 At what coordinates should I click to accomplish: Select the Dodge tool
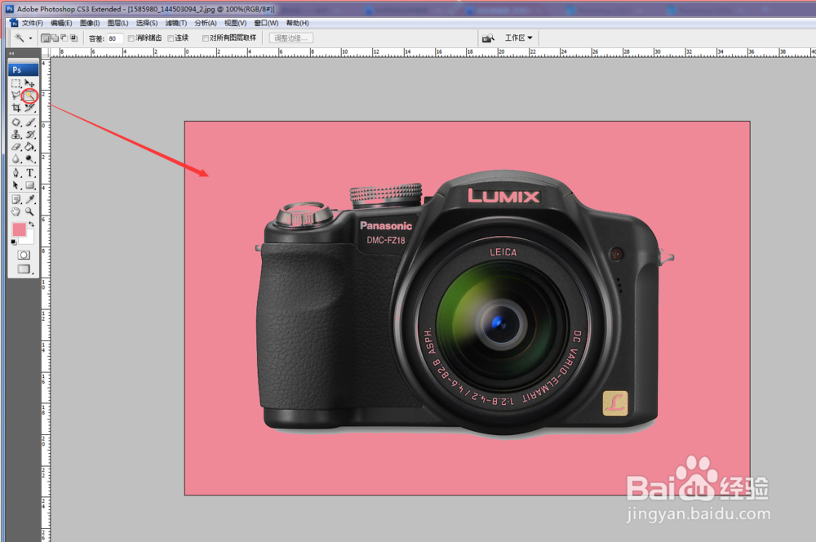[29, 159]
